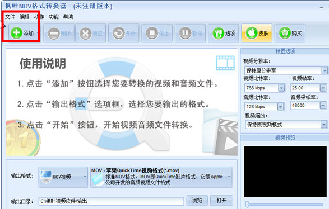Viewport: 329px width, 209px height.
Task: Click the Skin (皮肤) apple icon button
Action: click(x=257, y=33)
